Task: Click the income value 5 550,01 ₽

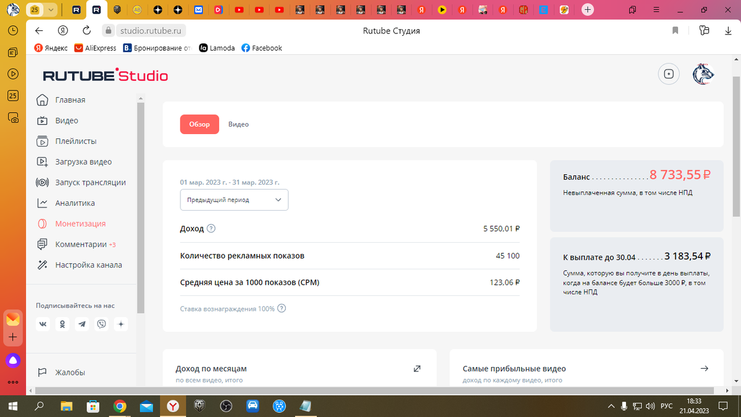Action: pyautogui.click(x=501, y=229)
